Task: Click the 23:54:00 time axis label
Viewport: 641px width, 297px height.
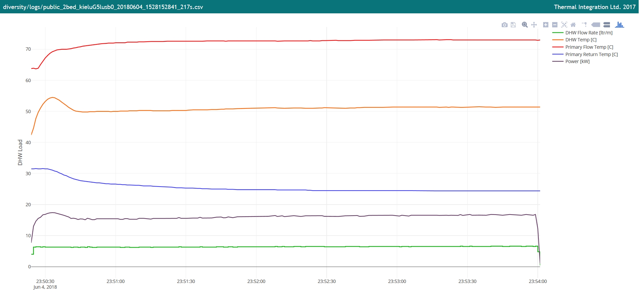Action: coord(538,281)
